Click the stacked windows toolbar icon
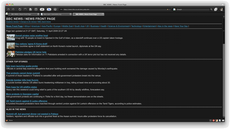 click(x=216, y=9)
